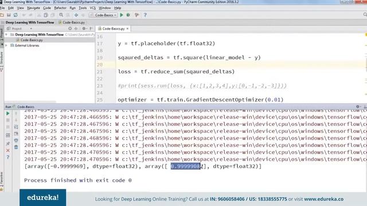Screen dimensions: 367x206
Task: Click the Help question mark in Run panel
Action: [x=7, y=157]
